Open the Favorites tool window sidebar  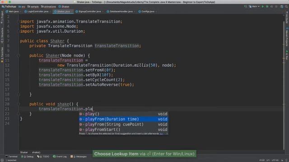point(2,55)
